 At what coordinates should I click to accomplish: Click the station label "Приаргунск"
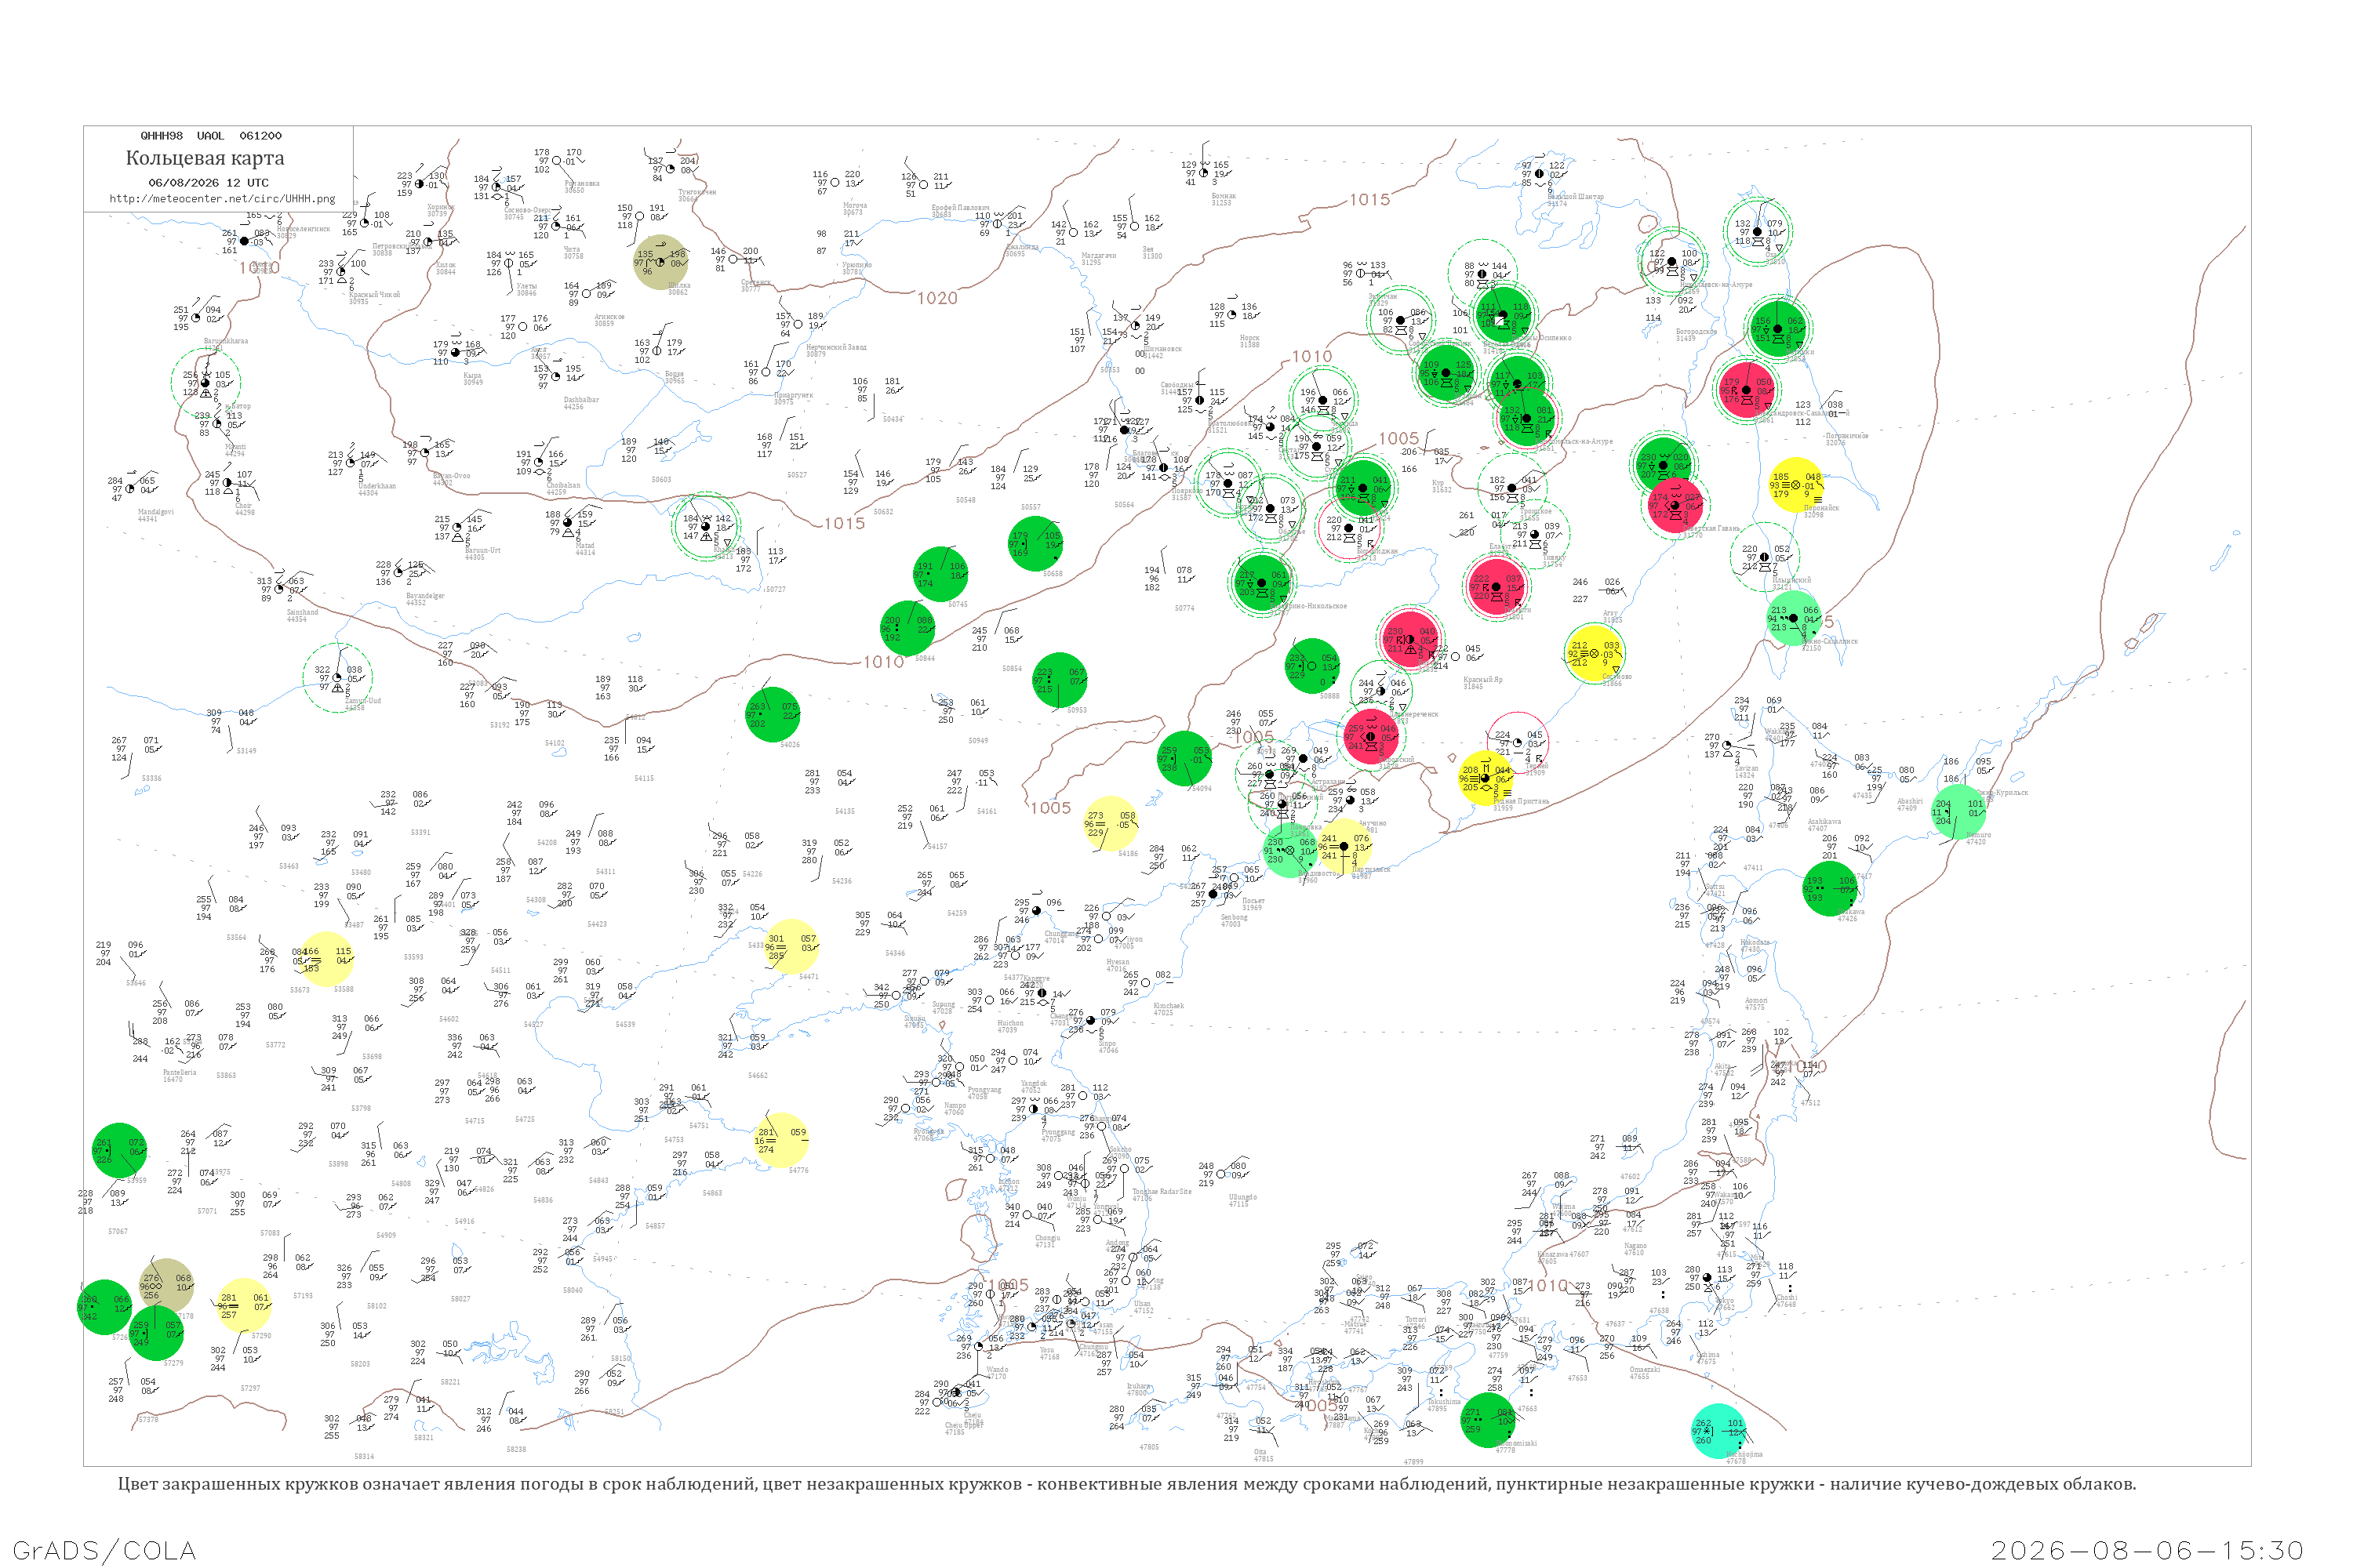793,397
